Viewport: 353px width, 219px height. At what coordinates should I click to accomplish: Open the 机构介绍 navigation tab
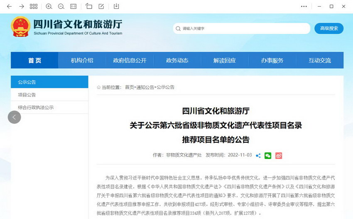pos(82,60)
